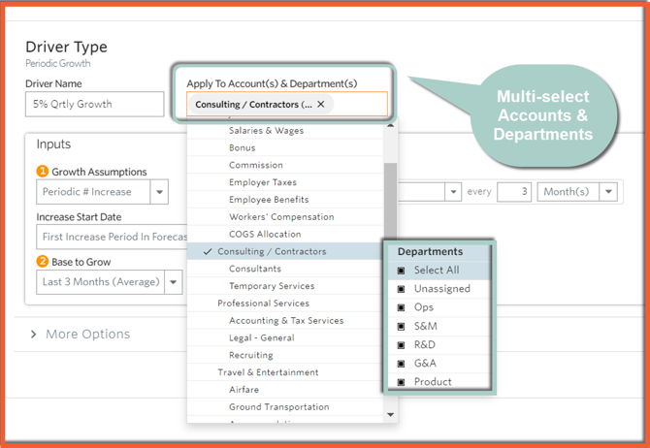Toggle the S&M department checkbox
Image resolution: width=650 pixels, height=448 pixels.
402,326
